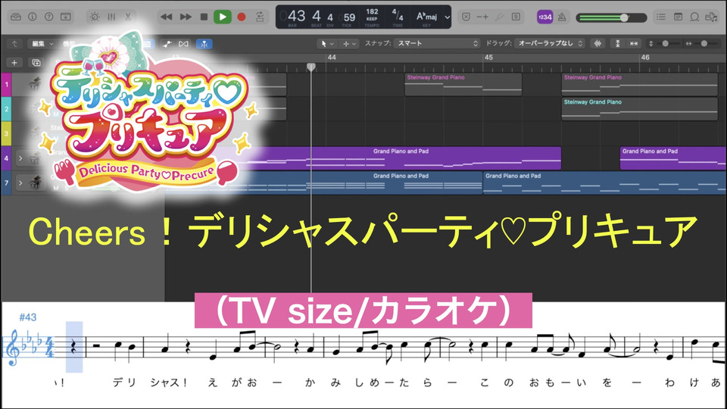Click bar 45 on the ruler
Screen dimensions: 727x409
[488, 58]
